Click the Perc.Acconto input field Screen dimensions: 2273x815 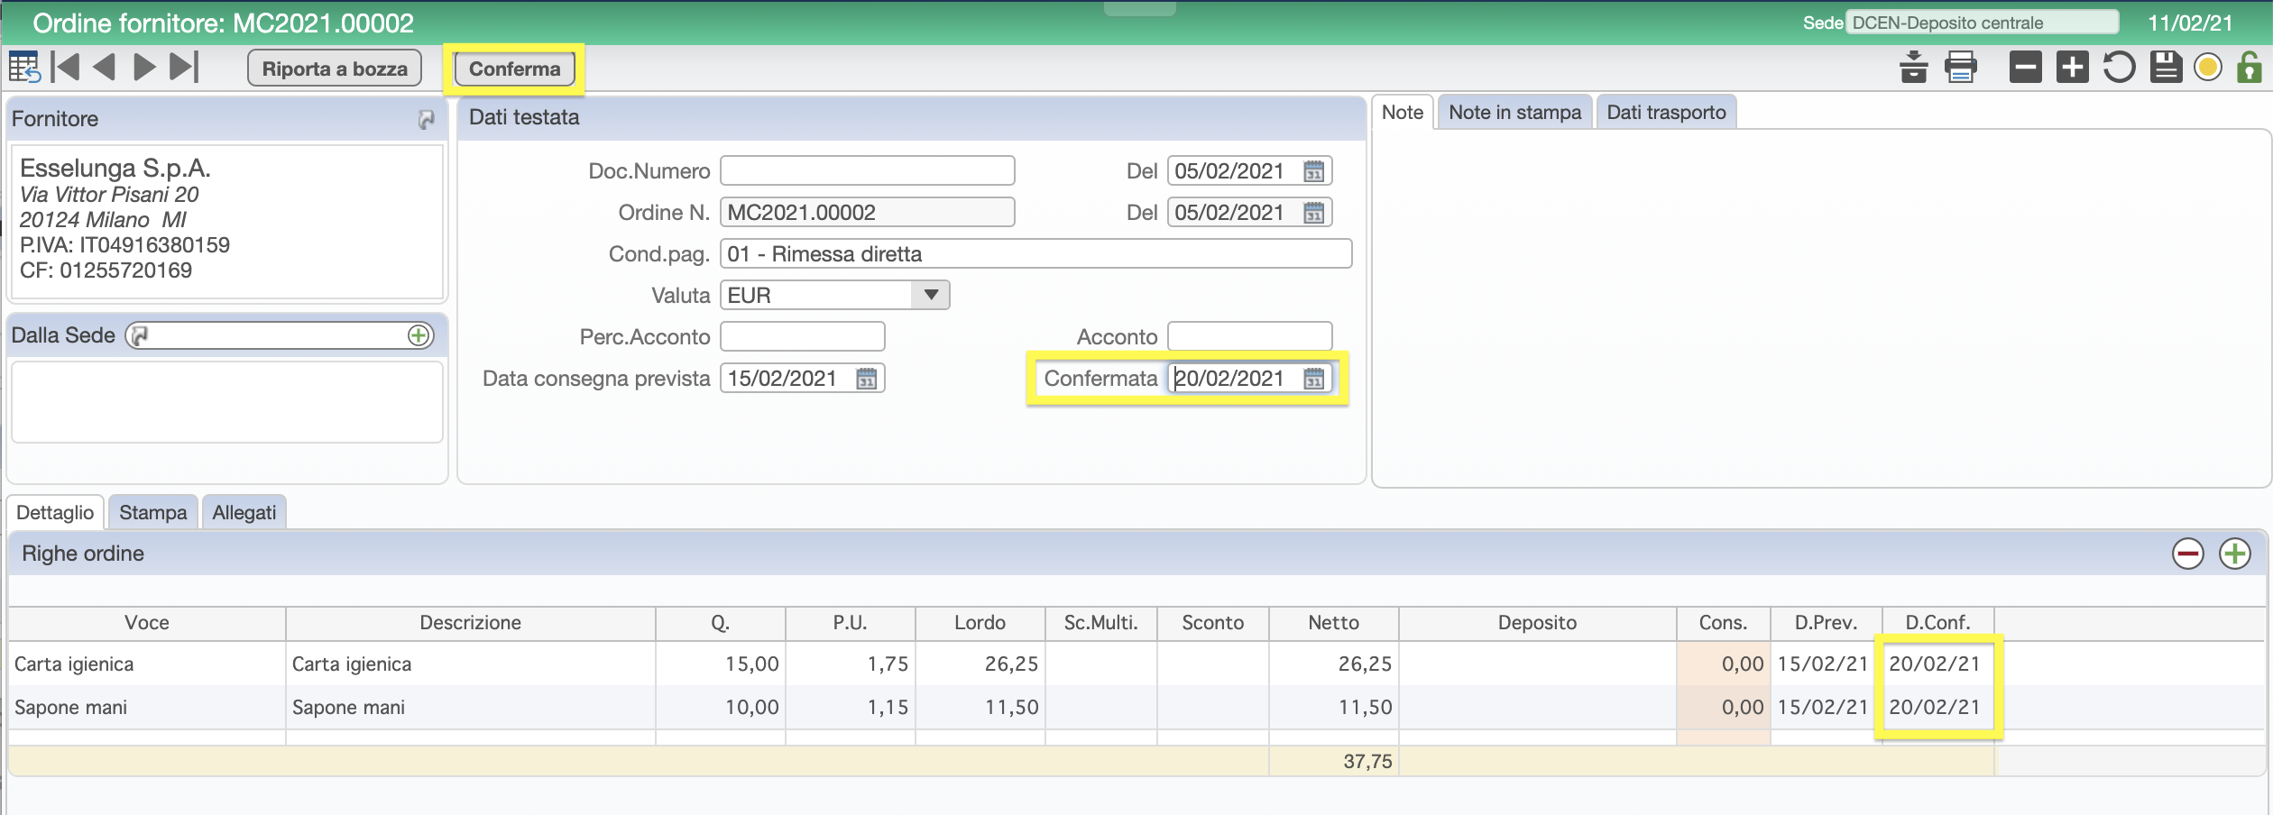pos(803,336)
